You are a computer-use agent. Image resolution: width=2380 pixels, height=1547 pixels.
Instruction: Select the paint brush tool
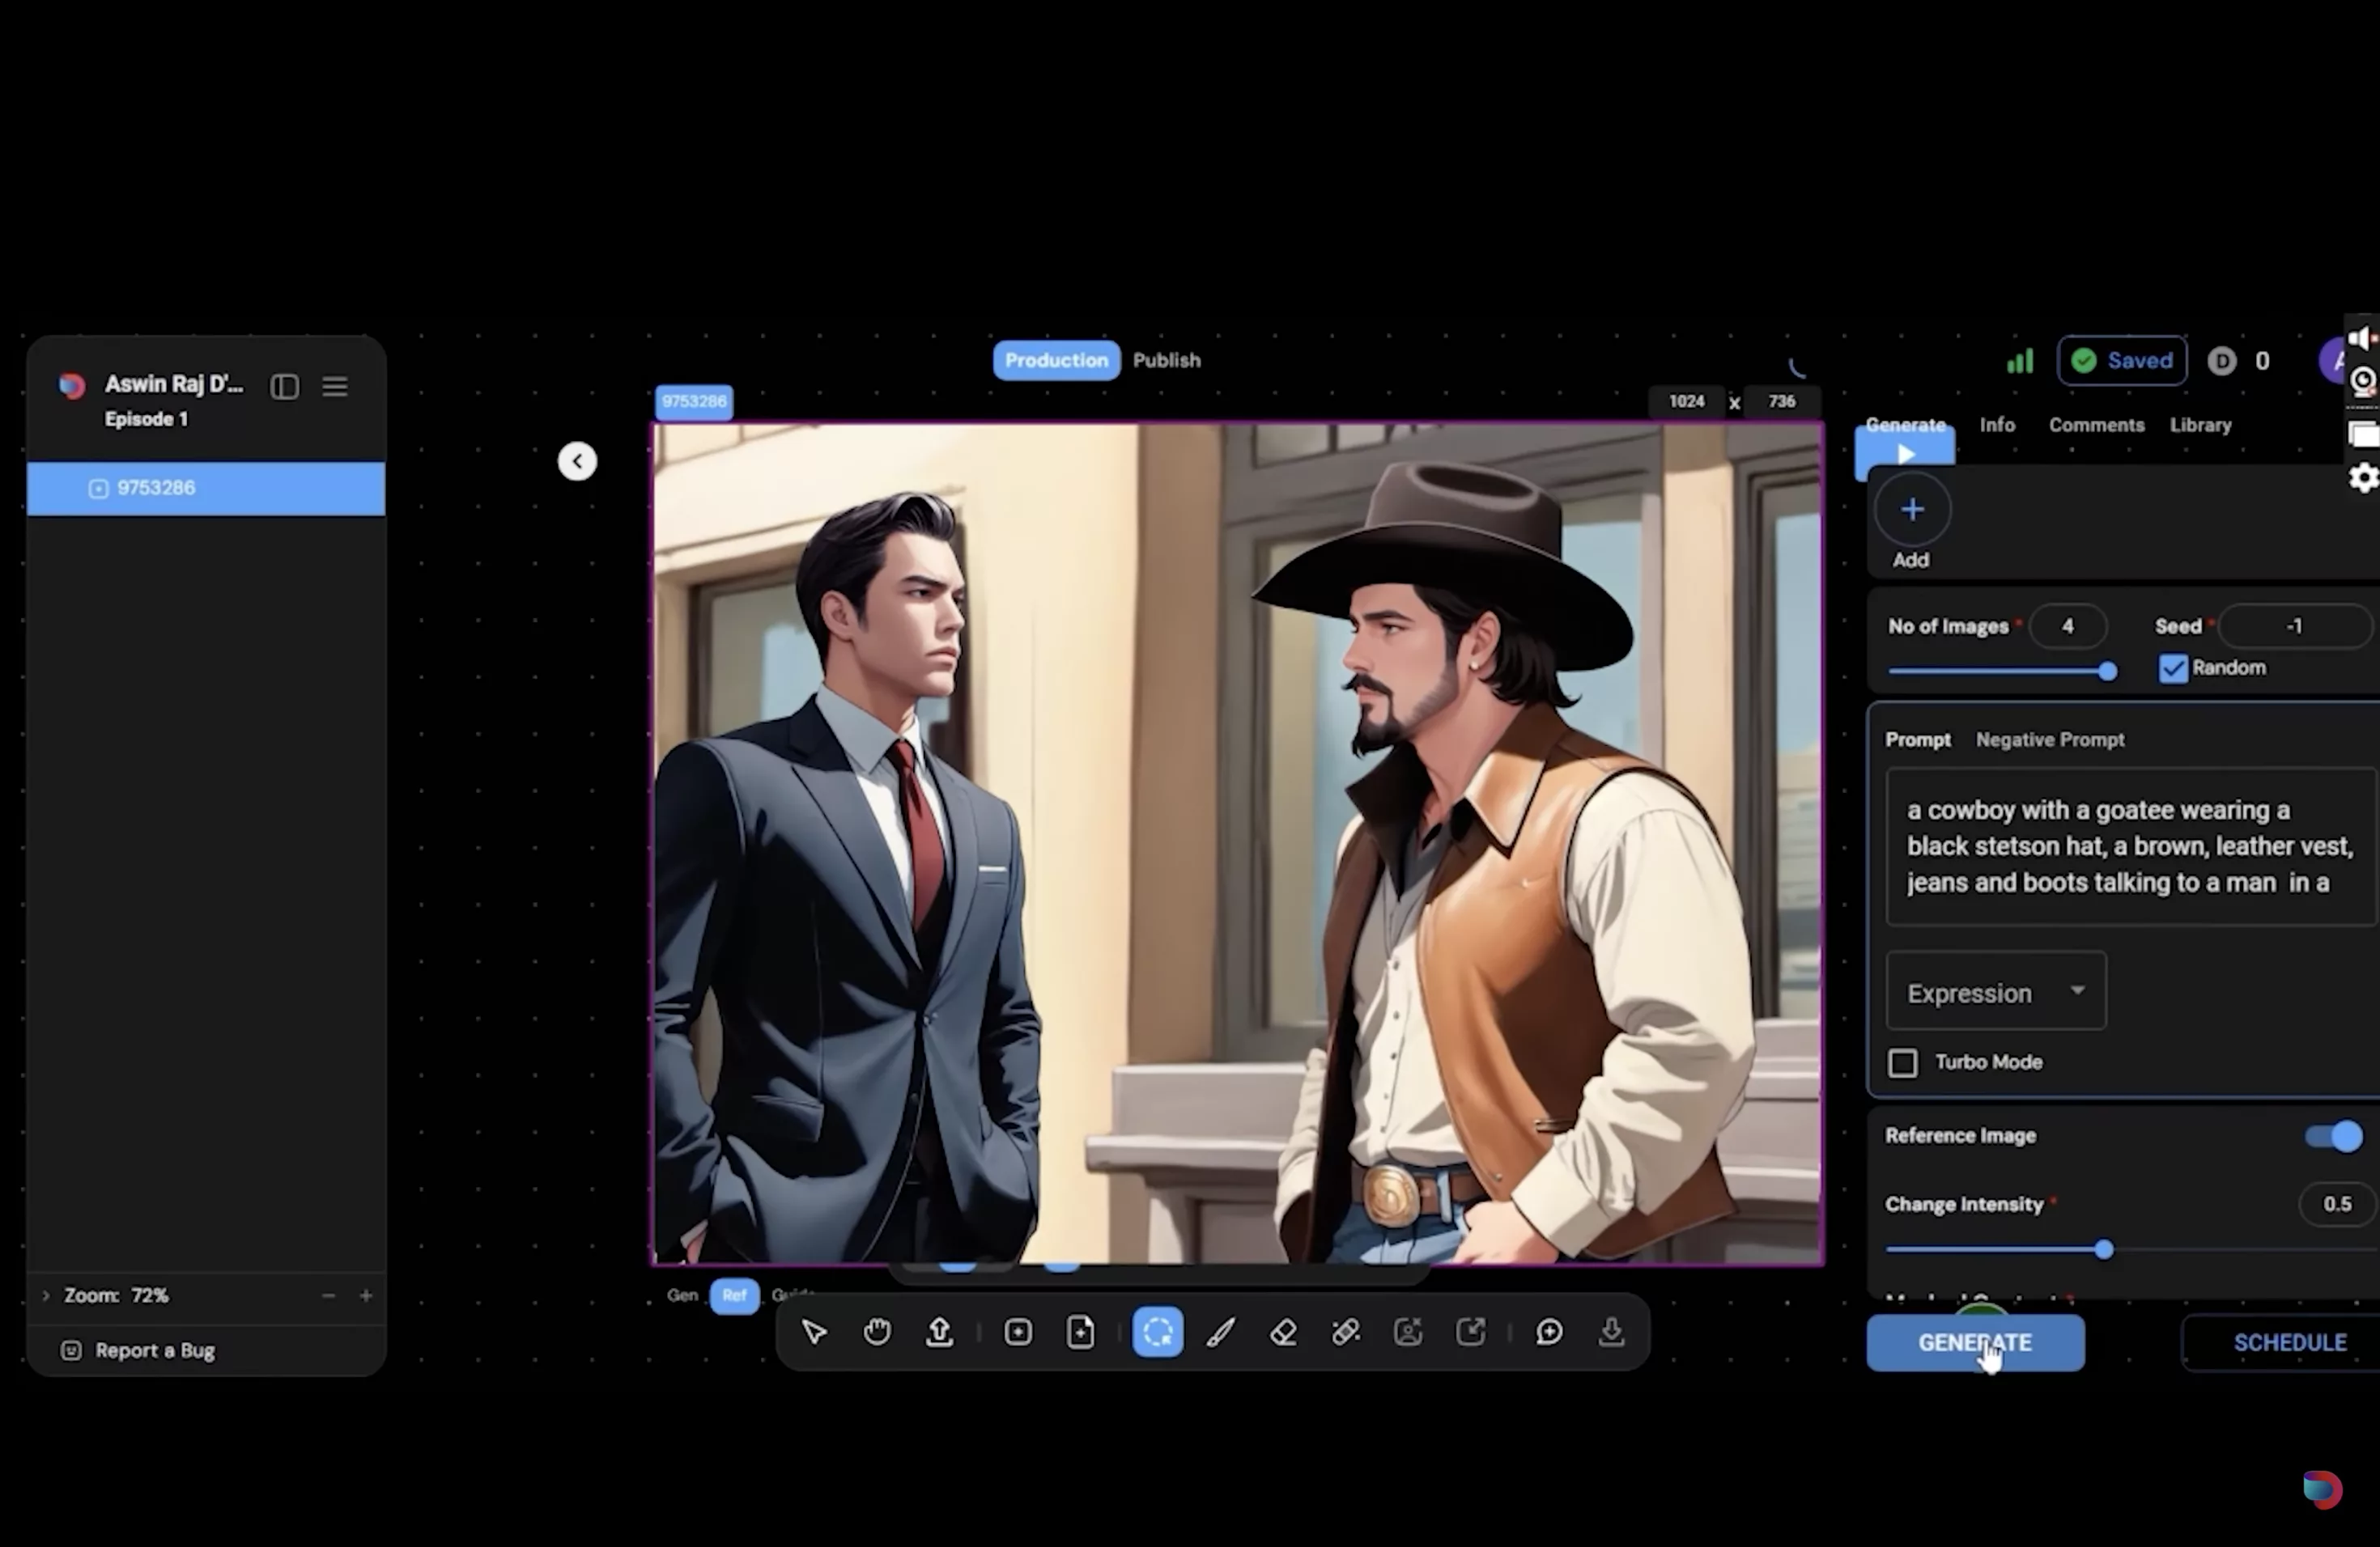point(1221,1332)
